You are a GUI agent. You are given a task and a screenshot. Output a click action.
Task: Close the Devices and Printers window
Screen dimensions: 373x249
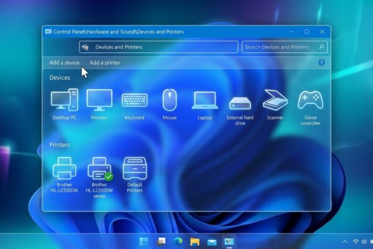(x=322, y=32)
